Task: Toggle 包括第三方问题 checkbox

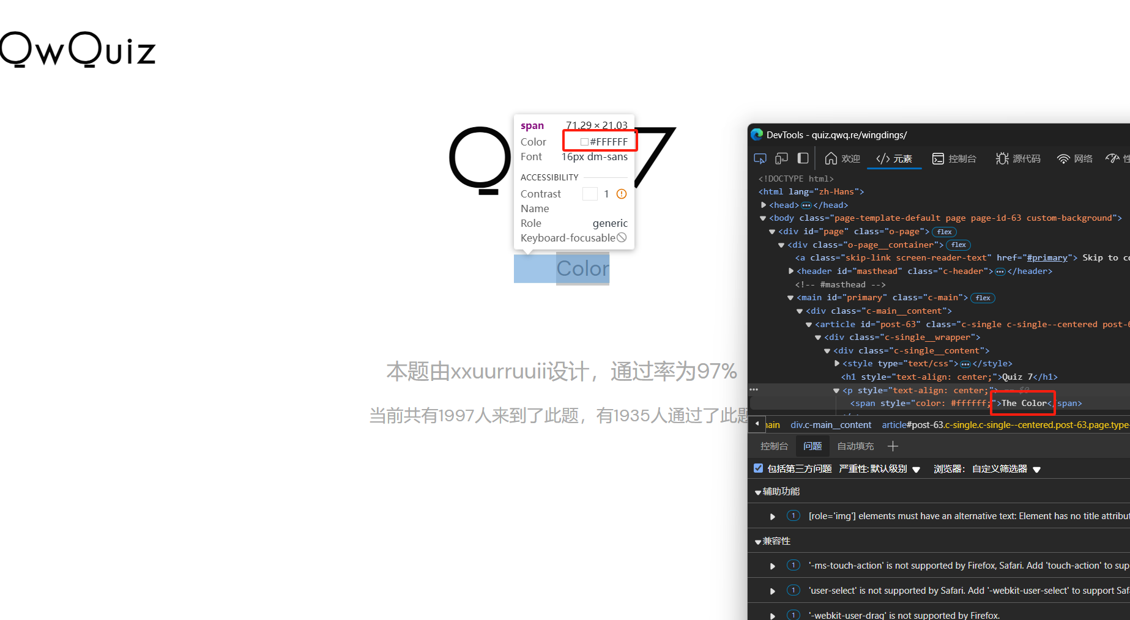Action: (x=759, y=468)
